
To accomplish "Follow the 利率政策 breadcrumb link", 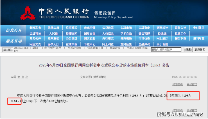I will coord(115,48).
